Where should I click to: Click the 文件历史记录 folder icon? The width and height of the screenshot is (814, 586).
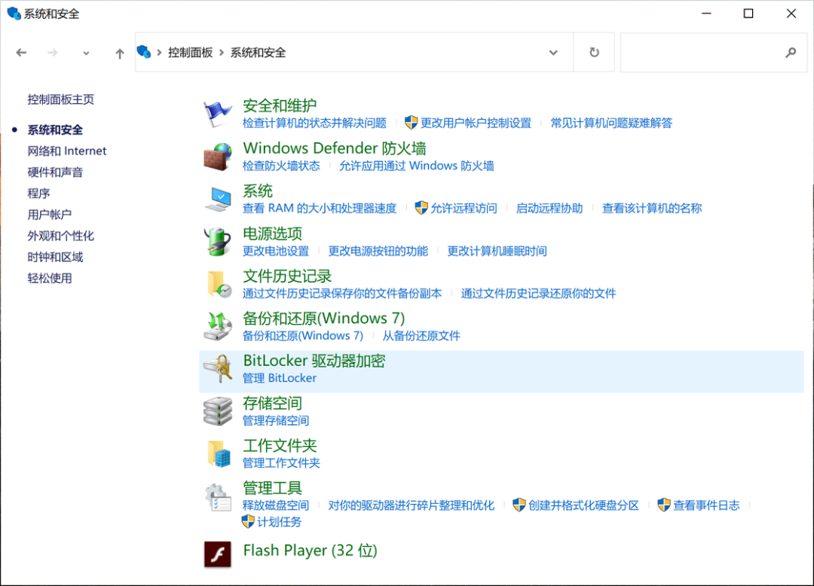pyautogui.click(x=219, y=284)
